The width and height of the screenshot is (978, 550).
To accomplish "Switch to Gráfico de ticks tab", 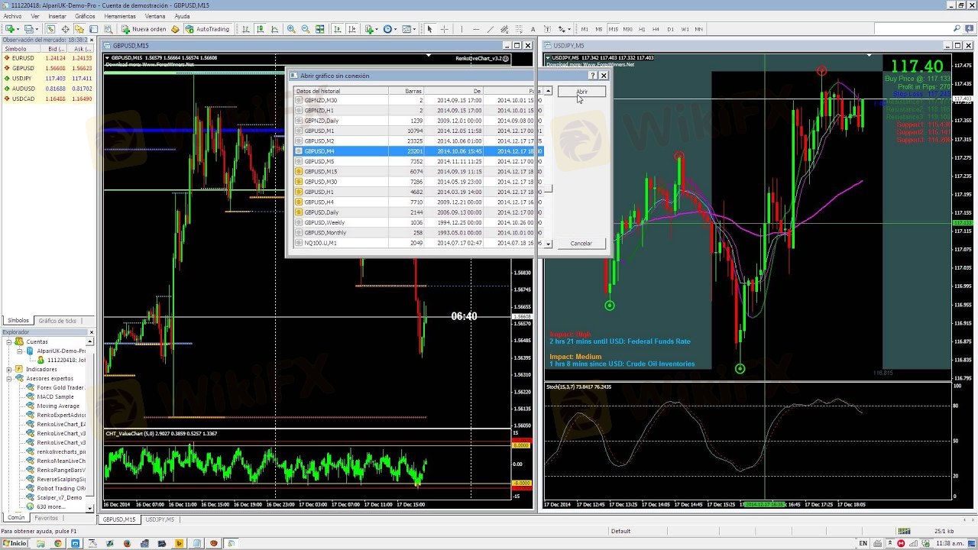I will click(57, 321).
